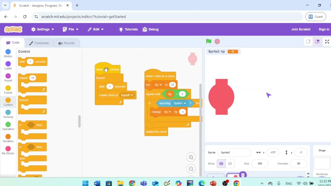The height and width of the screenshot is (186, 331).
Task: Click the 'wait 1 seconds' palette block
Action: (x=33, y=62)
